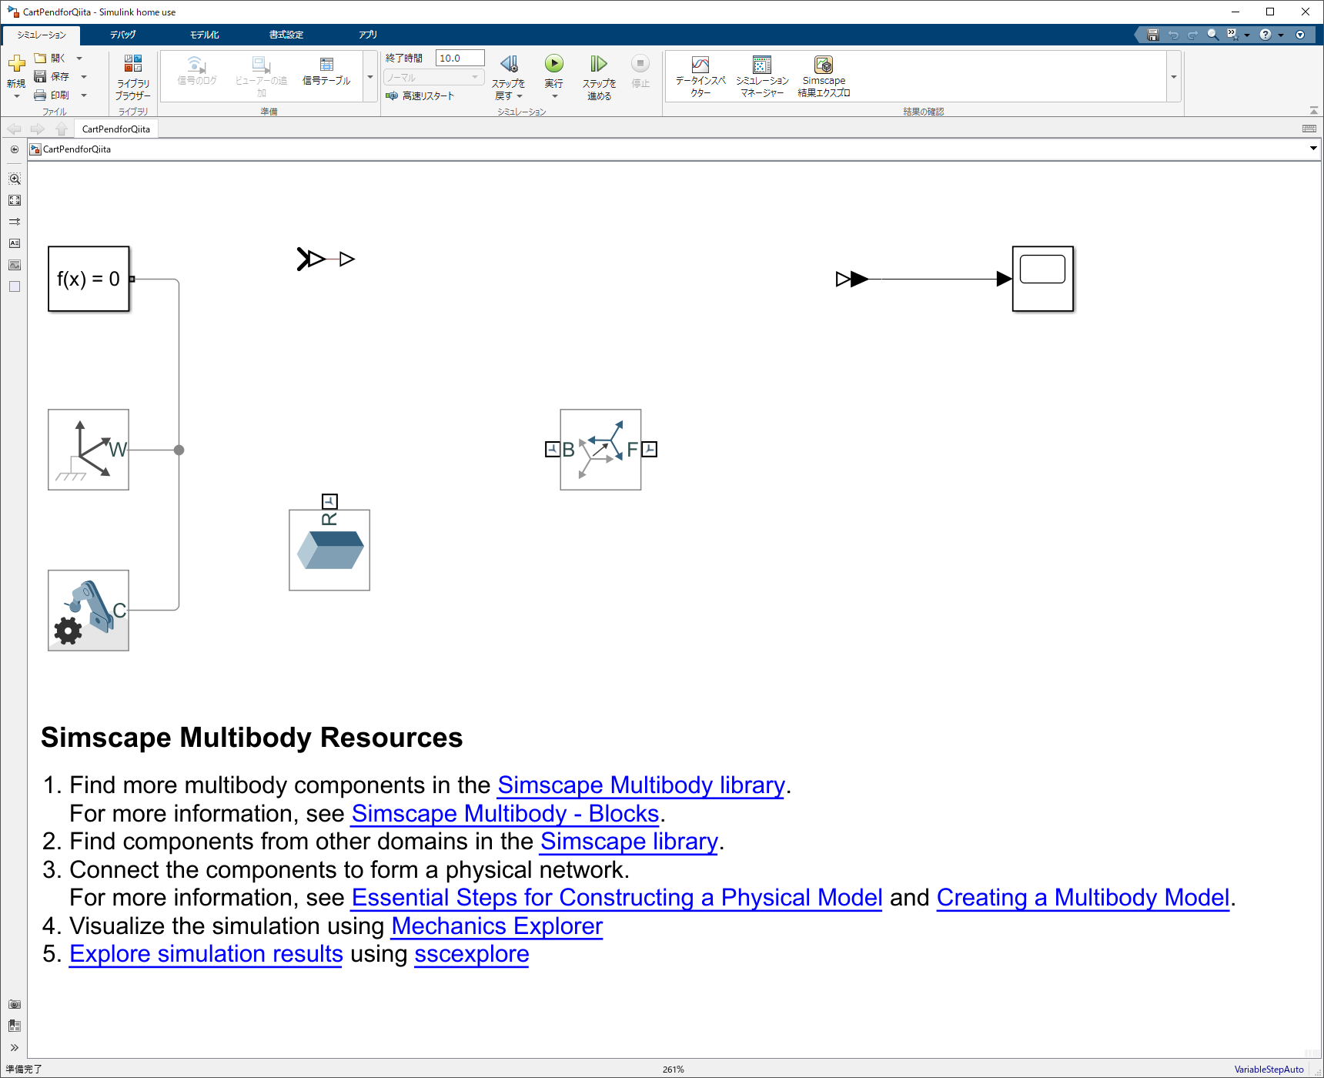This screenshot has height=1078, width=1324.
Task: Click the 終了時間 field showing 10.0
Action: (x=459, y=57)
